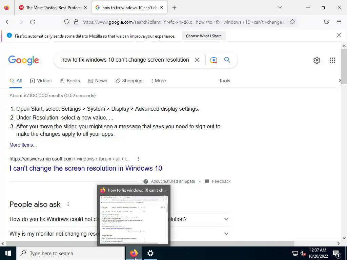Send Feedback on featured snippet
Screen dimensions: 347x260
[218, 181]
